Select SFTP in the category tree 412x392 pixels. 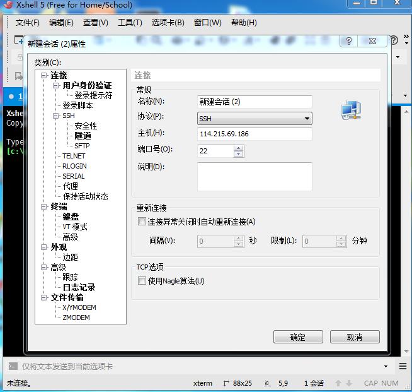point(82,146)
